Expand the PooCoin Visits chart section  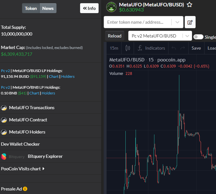[x=23, y=169]
